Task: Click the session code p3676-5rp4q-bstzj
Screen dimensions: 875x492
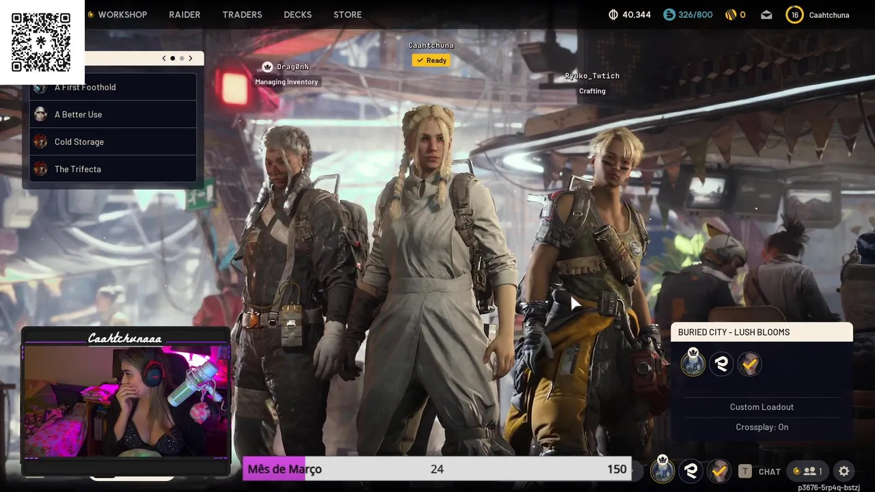Action: [829, 487]
